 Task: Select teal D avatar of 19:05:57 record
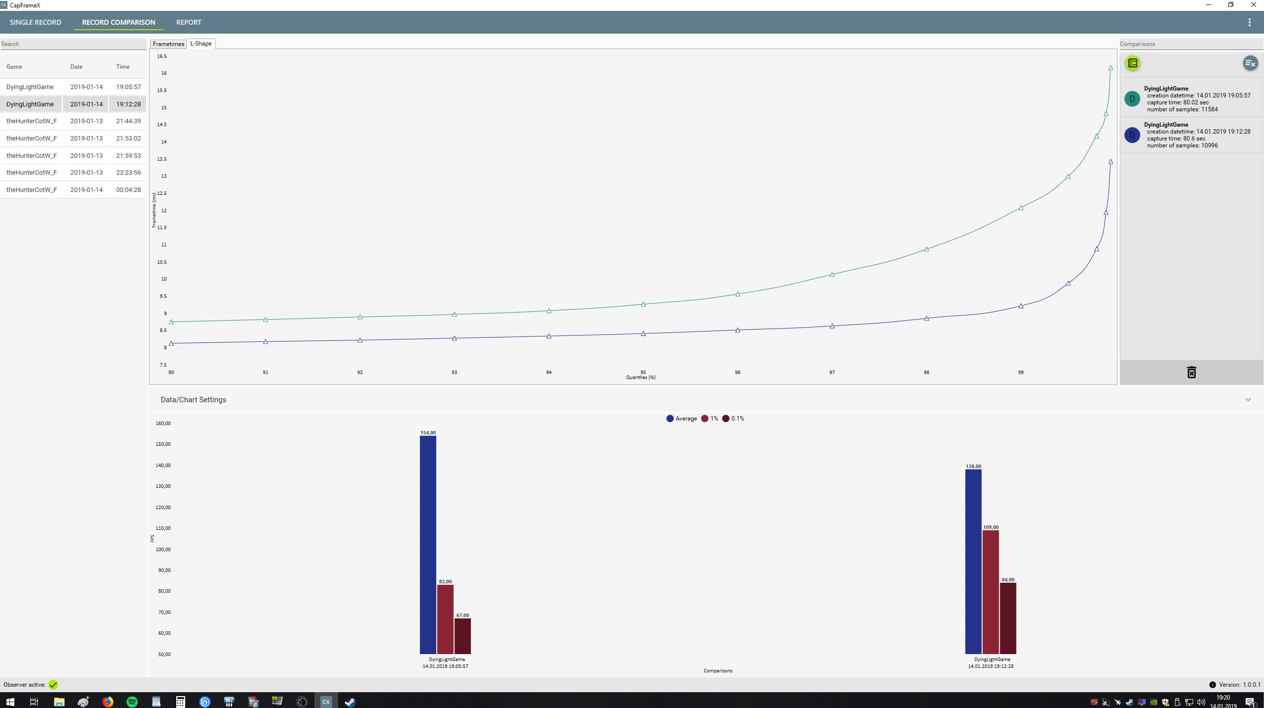click(1132, 99)
